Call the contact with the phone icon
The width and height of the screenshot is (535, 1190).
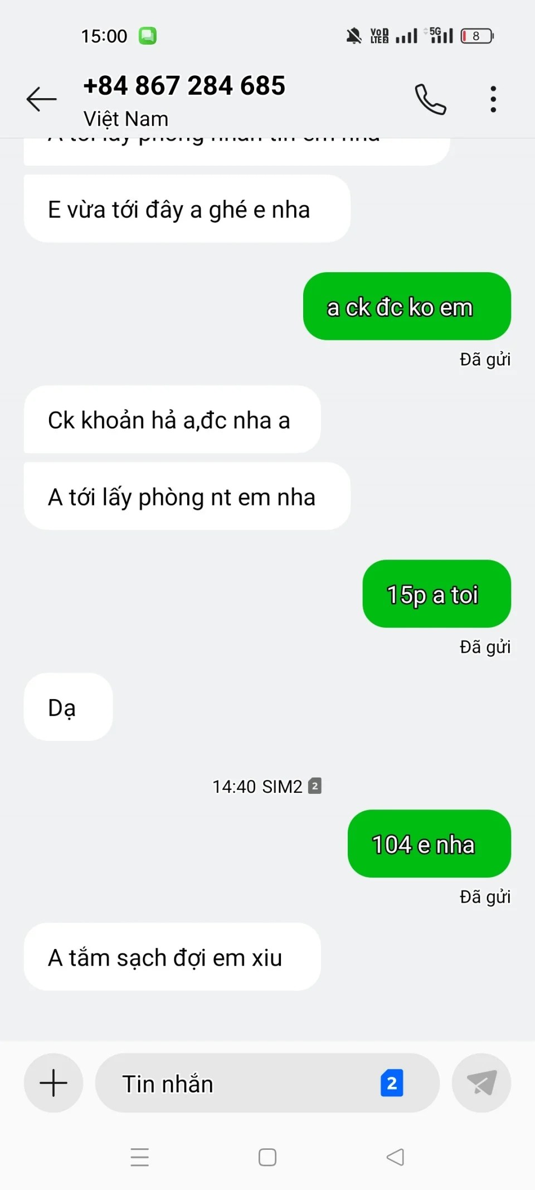(x=430, y=99)
